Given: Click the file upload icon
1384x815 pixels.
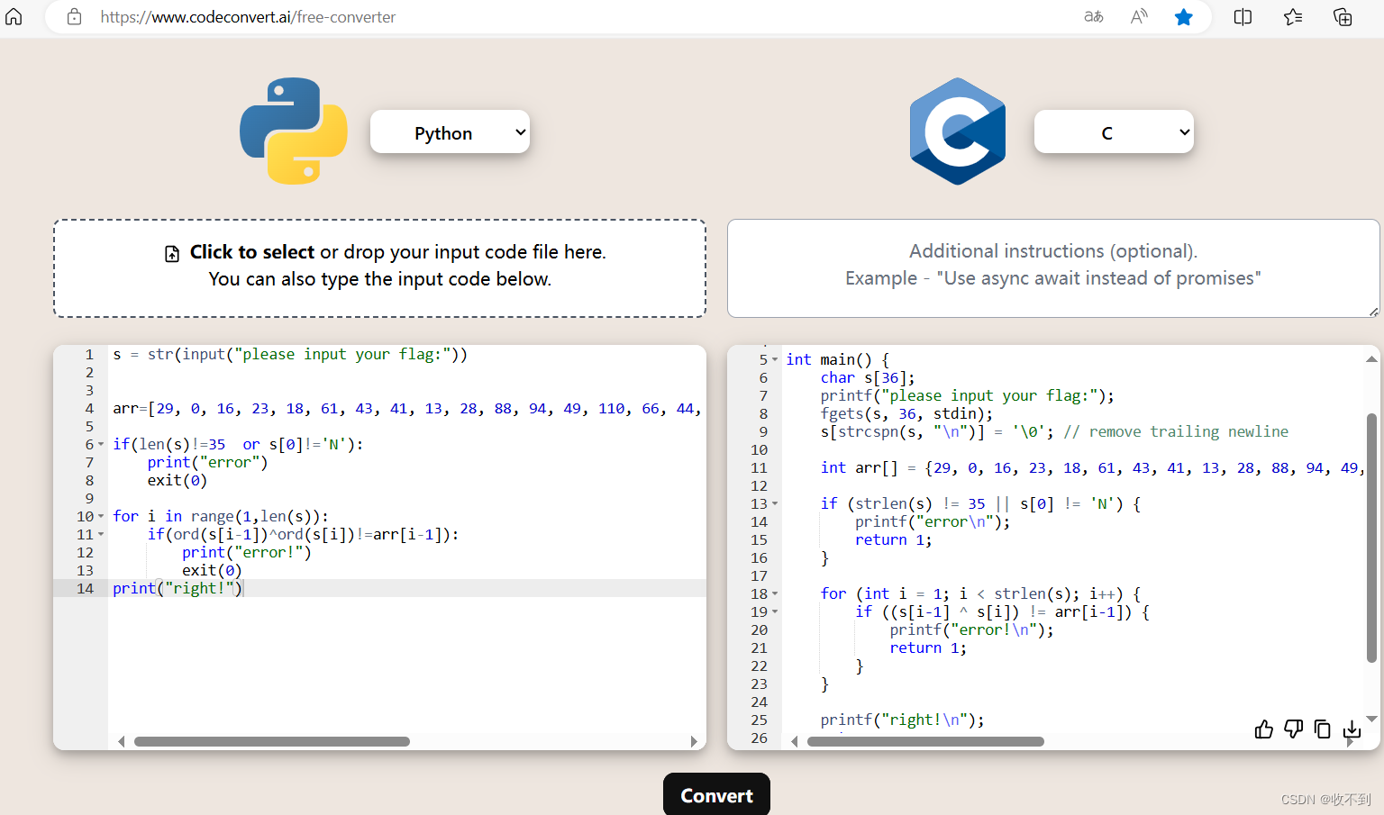Looking at the screenshot, I should [x=172, y=254].
